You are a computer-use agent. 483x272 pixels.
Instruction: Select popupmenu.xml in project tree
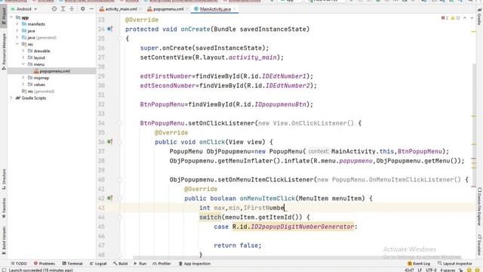[52, 71]
